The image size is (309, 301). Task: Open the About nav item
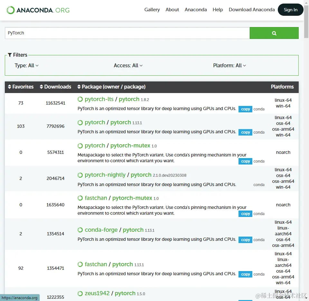pos(172,10)
